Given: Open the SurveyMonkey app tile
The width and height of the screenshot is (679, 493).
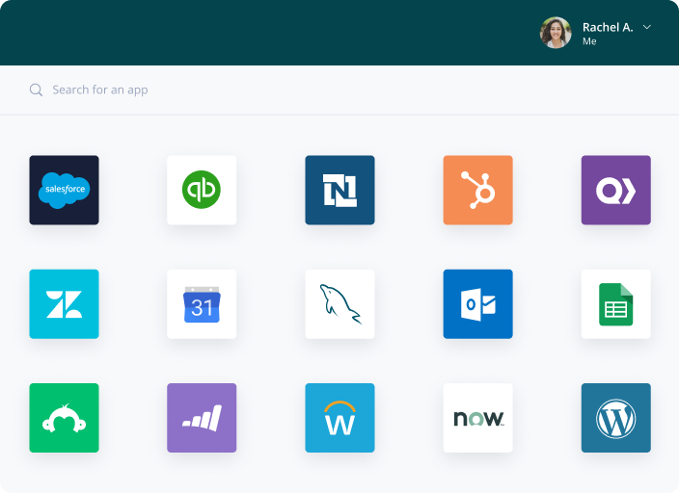Looking at the screenshot, I should point(64,417).
